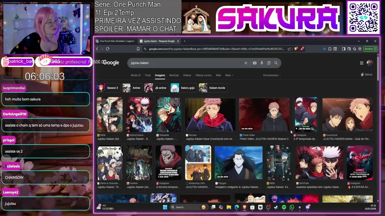
Task: Switch to Modo IA search mode
Action: pos(136,75)
